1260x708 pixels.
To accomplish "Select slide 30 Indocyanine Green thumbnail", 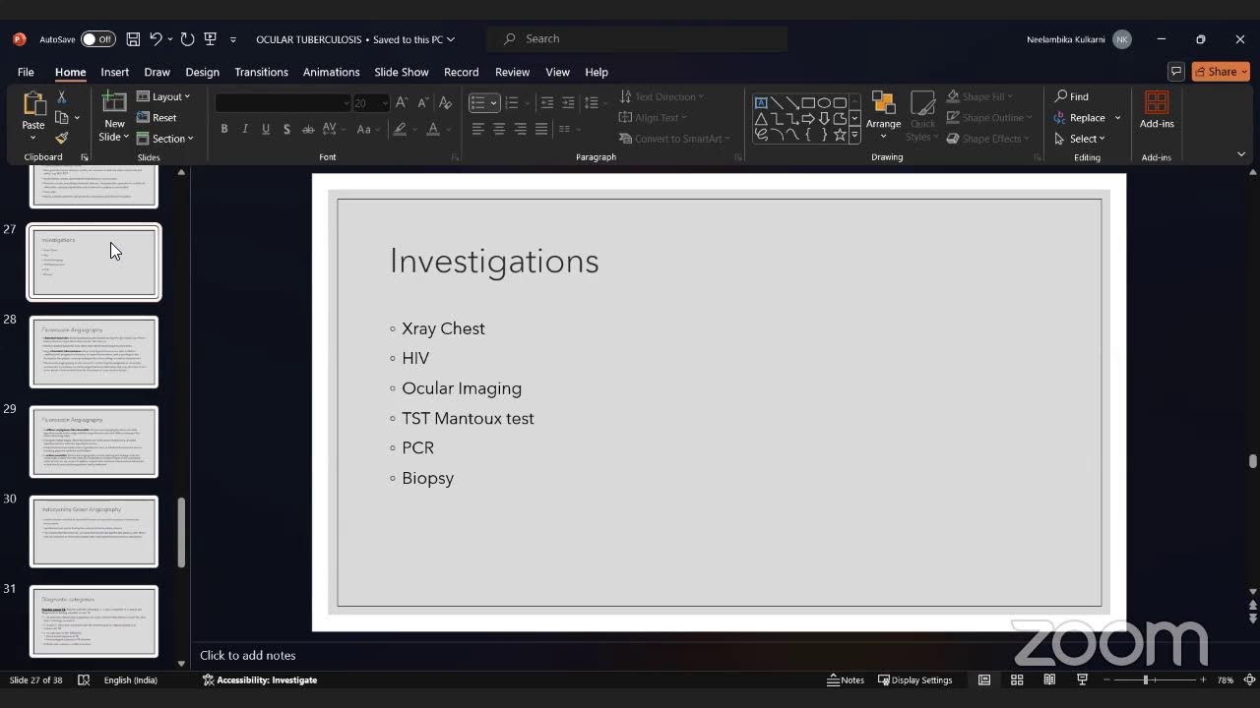I will tap(94, 532).
